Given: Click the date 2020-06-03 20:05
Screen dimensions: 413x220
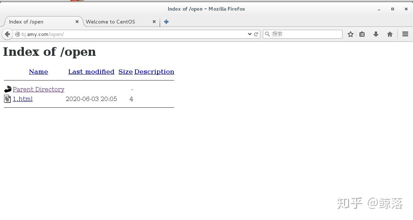Looking at the screenshot, I should coord(91,99).
